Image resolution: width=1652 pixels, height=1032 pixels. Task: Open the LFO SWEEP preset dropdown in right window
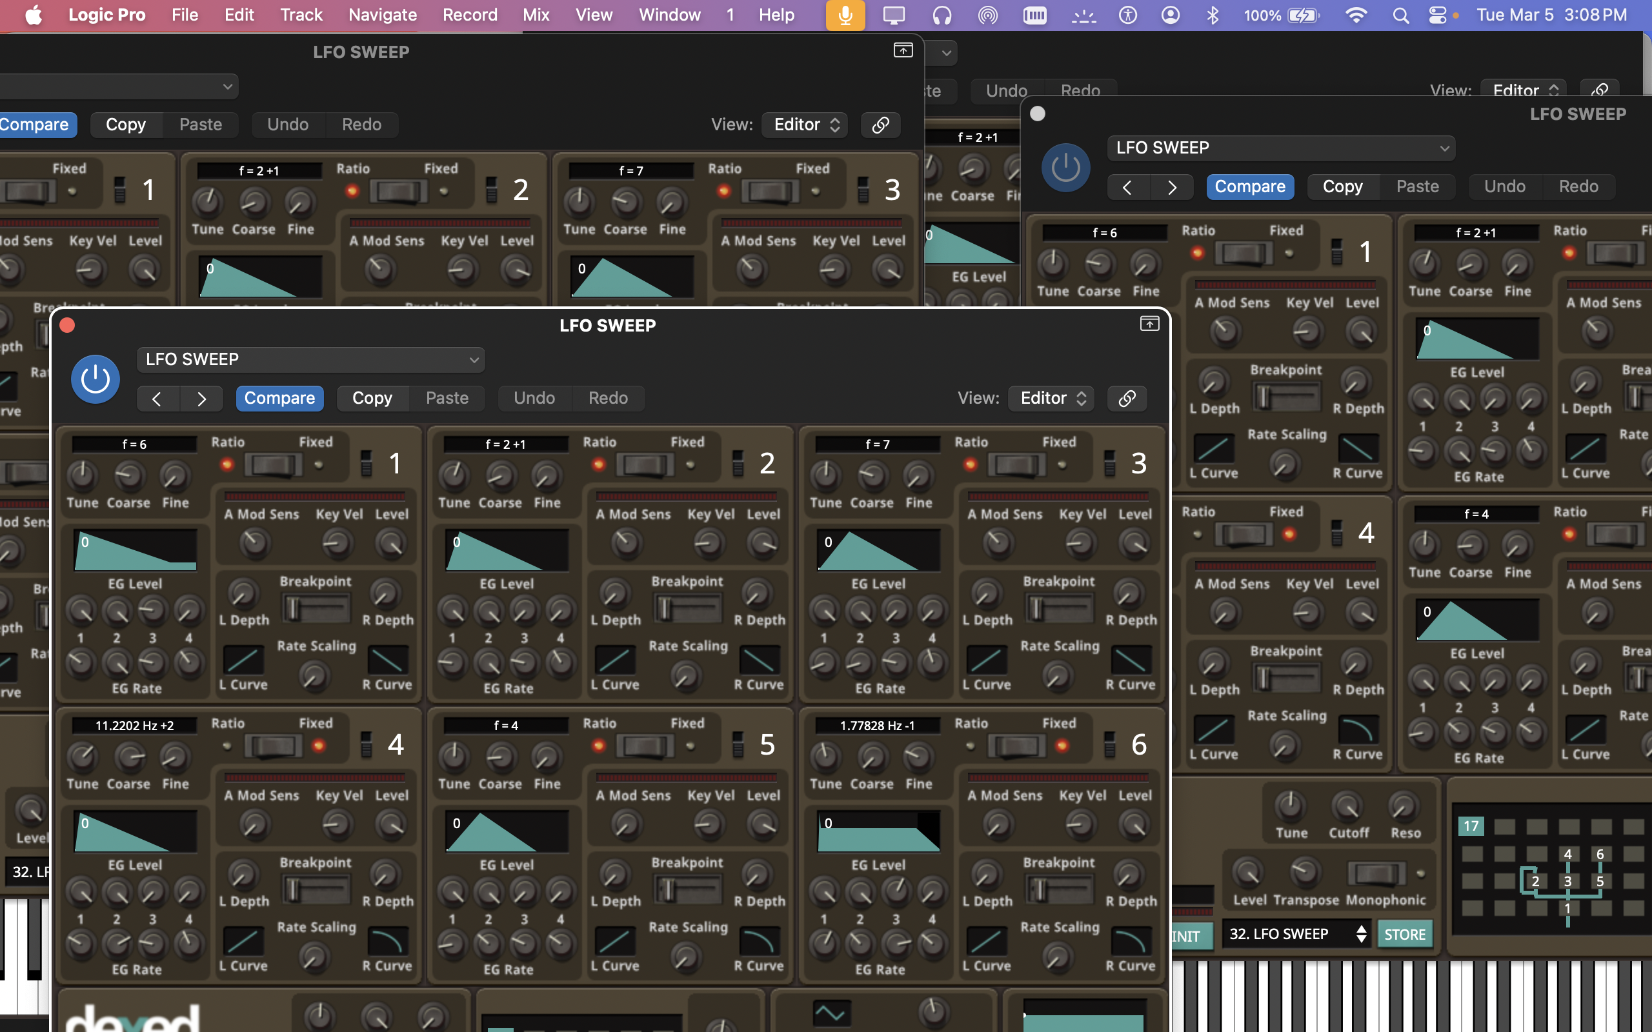(x=1281, y=148)
